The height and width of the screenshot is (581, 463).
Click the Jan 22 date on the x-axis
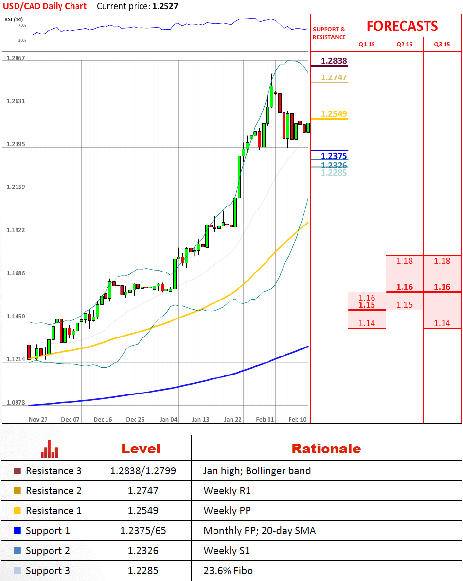point(232,419)
